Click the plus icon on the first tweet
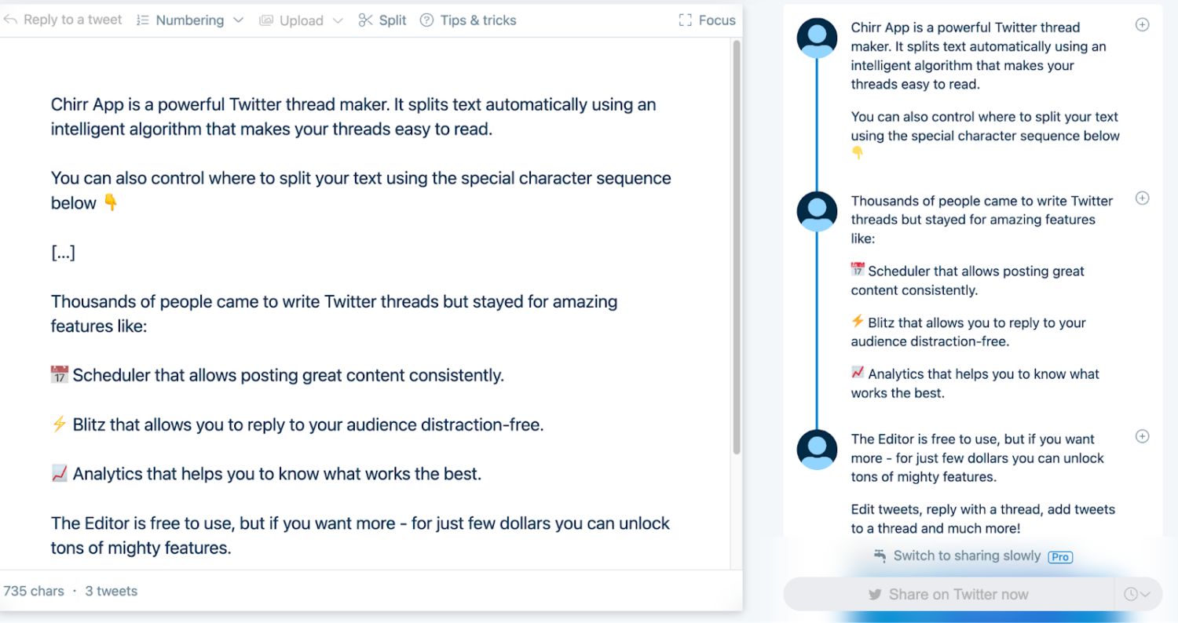The image size is (1178, 623). point(1142,24)
